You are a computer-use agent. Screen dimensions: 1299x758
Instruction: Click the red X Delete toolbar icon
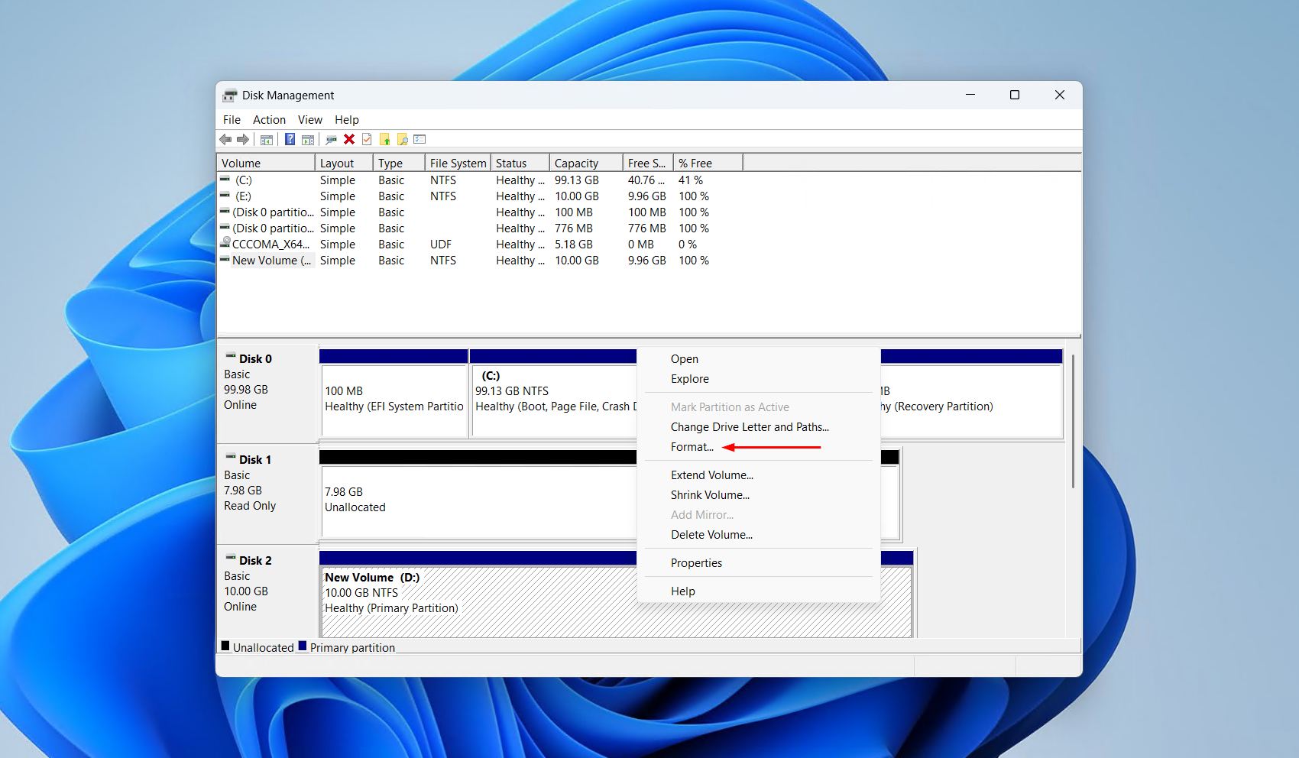pos(349,139)
